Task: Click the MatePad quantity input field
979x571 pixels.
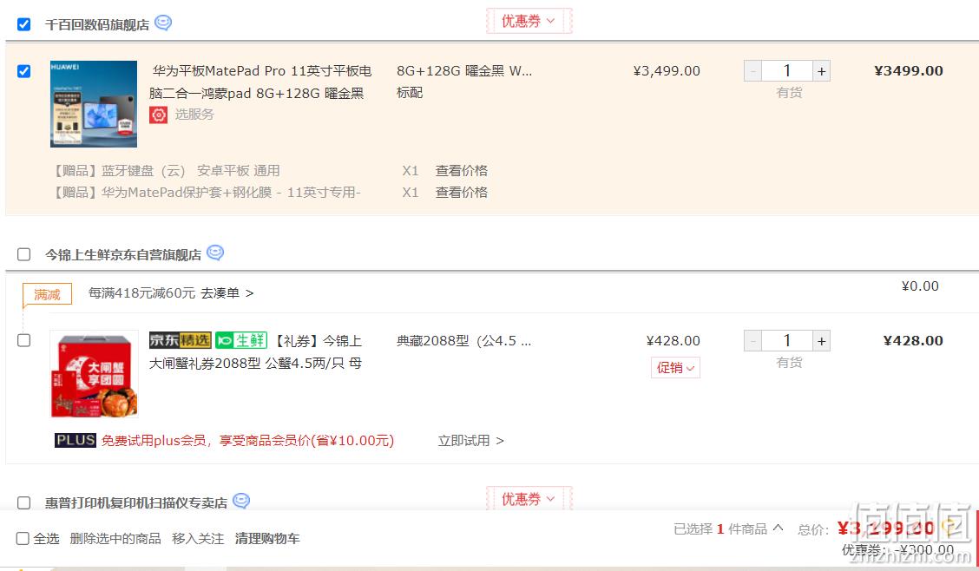Action: [x=787, y=71]
